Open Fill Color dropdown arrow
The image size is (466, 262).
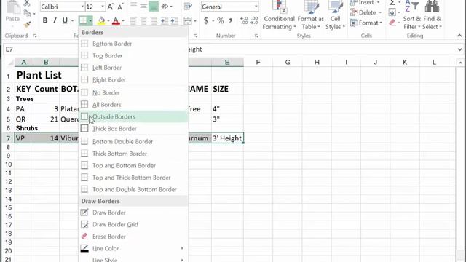pos(108,21)
